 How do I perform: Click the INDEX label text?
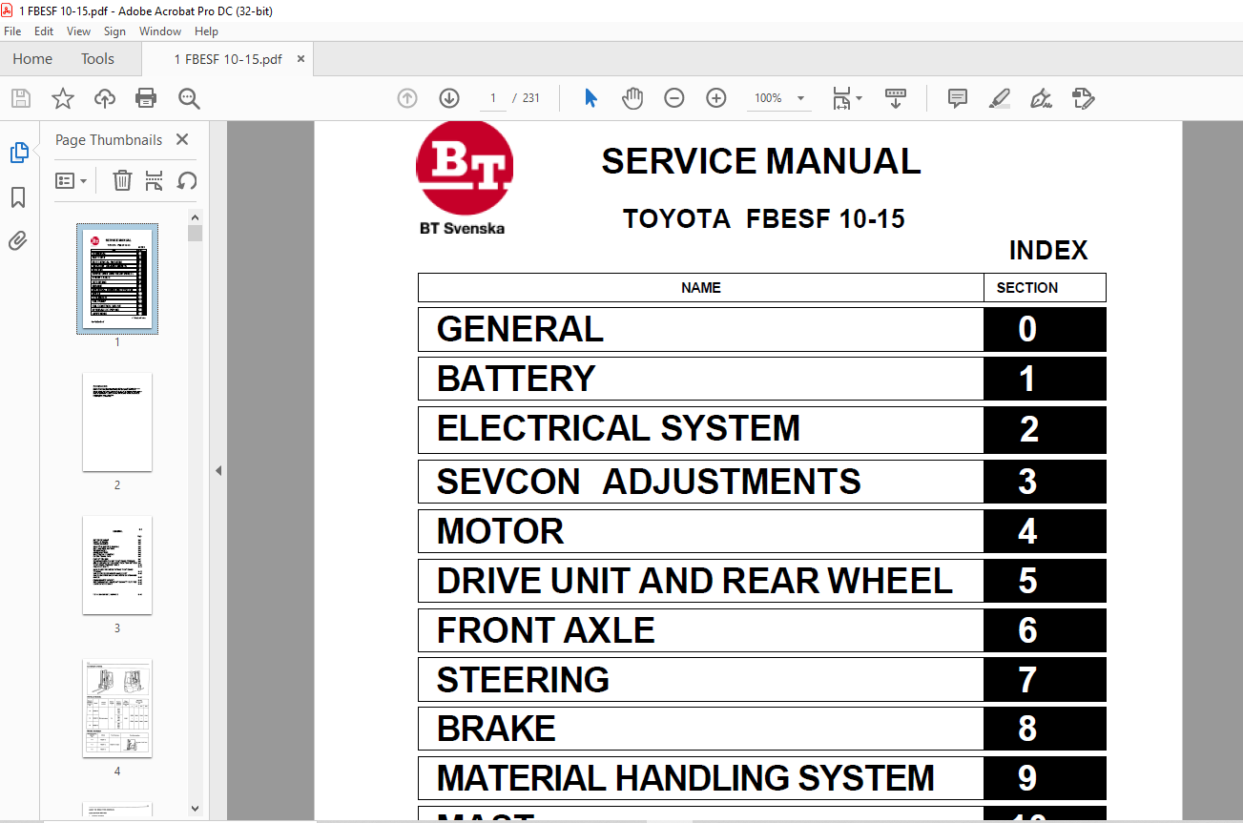click(1048, 251)
